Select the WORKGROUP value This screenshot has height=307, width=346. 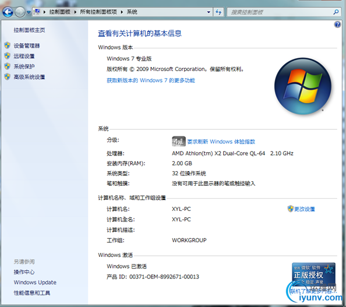pos(189,240)
